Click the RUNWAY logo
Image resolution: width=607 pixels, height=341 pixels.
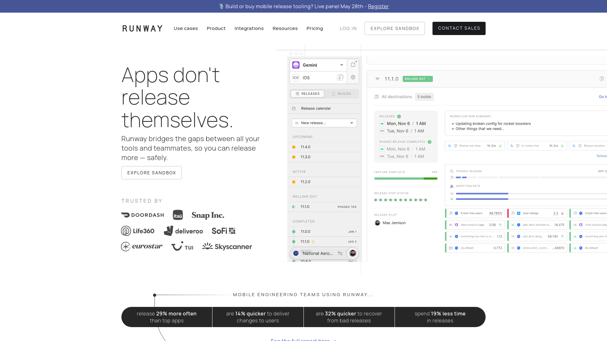pos(142,28)
